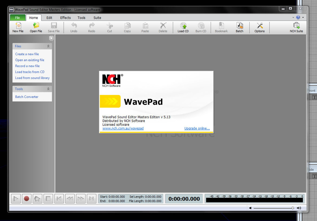Maximize the WavePad window
The width and height of the screenshot is (317, 221).
point(290,9)
